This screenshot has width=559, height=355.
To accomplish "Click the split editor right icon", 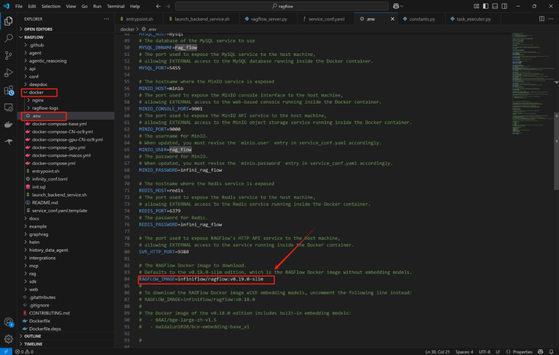I will [x=541, y=19].
